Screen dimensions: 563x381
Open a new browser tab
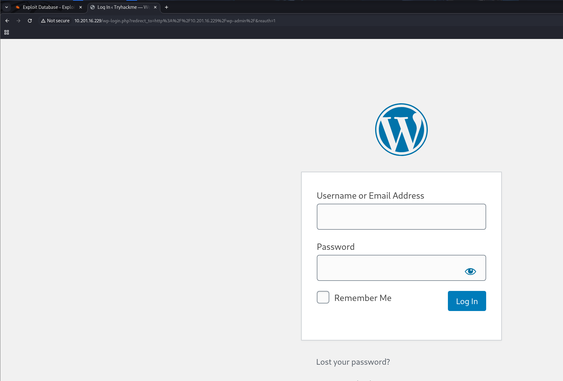point(167,7)
